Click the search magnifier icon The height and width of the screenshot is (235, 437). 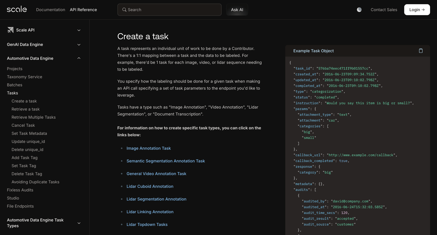click(x=124, y=10)
